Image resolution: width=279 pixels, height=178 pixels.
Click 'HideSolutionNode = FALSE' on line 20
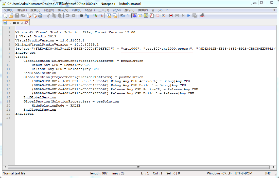[56, 106]
